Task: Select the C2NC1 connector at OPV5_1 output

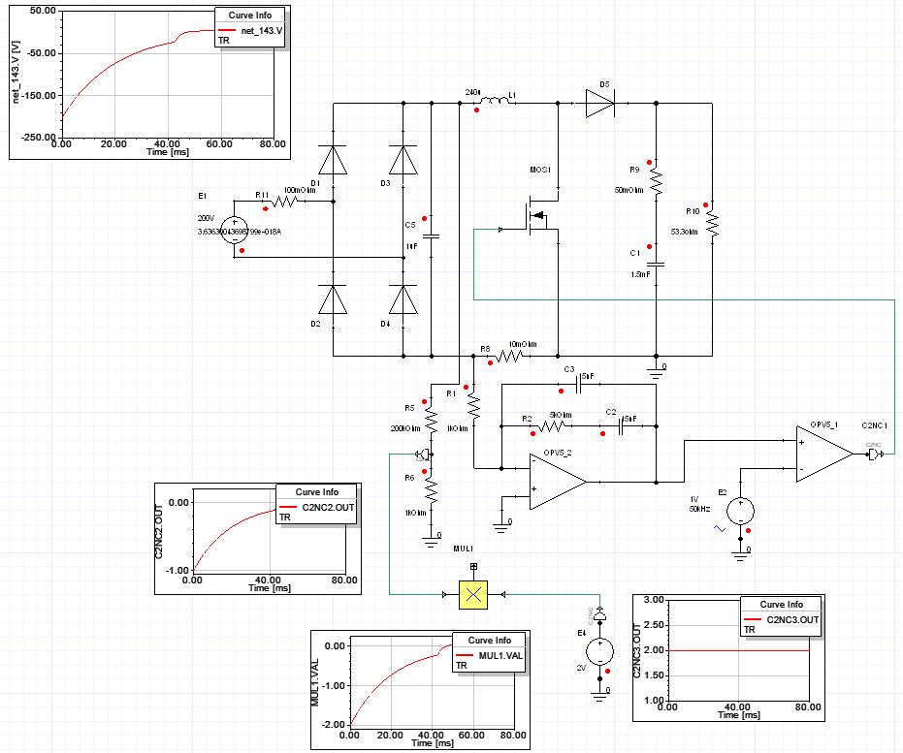Action: 875,455
